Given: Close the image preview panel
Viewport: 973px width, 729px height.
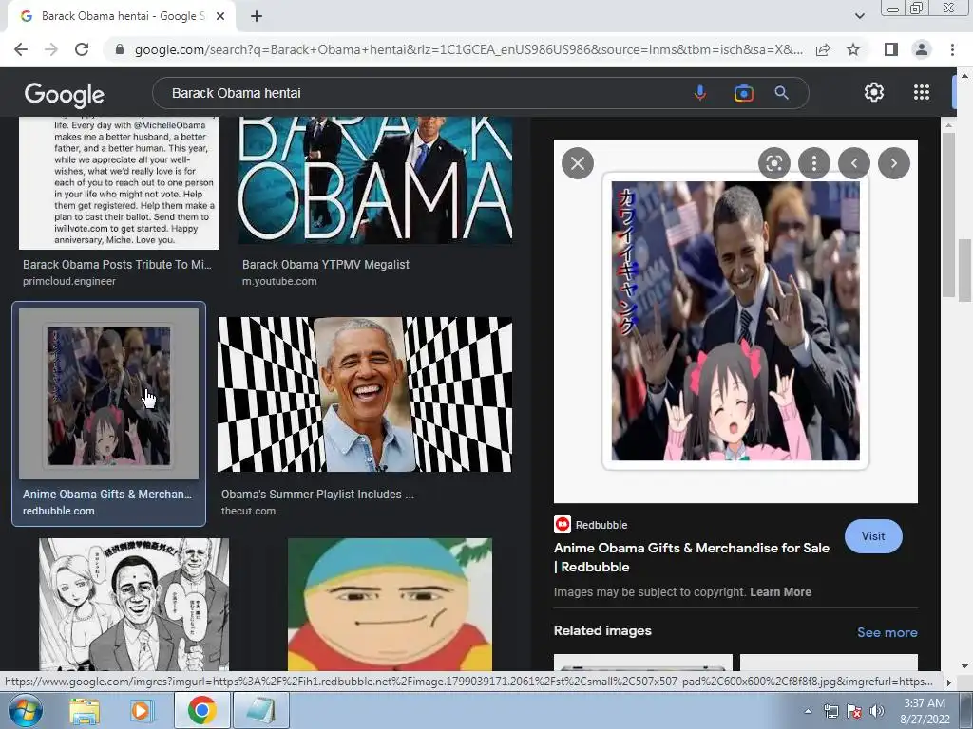Looking at the screenshot, I should tap(578, 163).
